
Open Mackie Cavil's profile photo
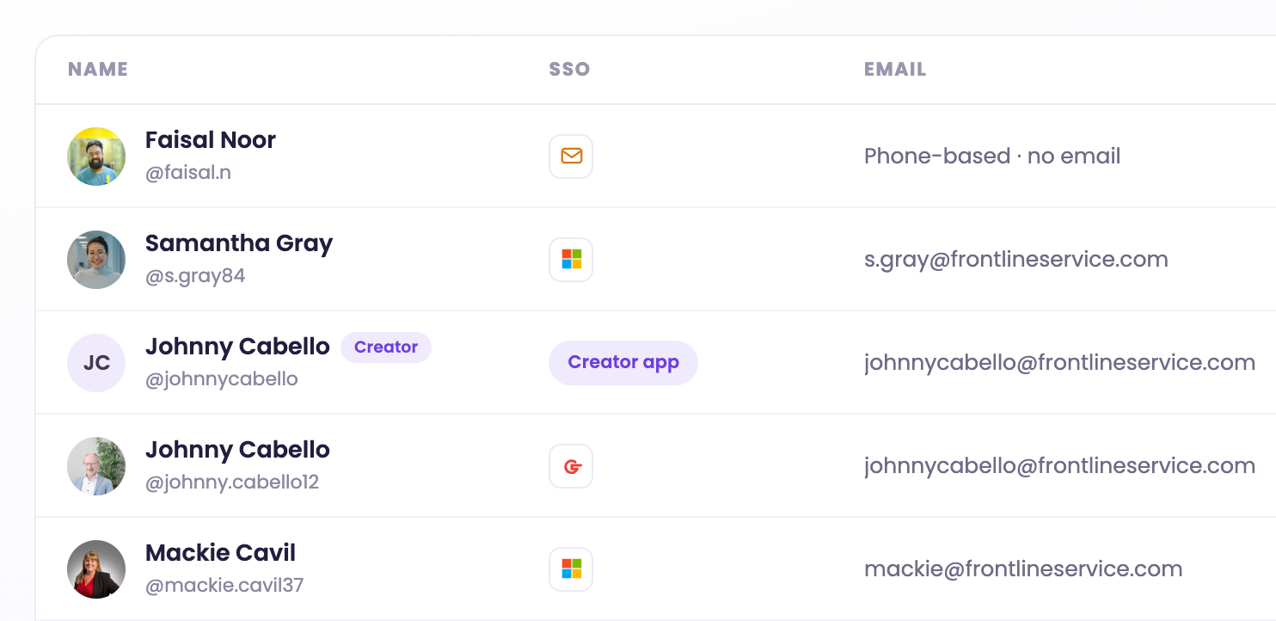click(96, 569)
